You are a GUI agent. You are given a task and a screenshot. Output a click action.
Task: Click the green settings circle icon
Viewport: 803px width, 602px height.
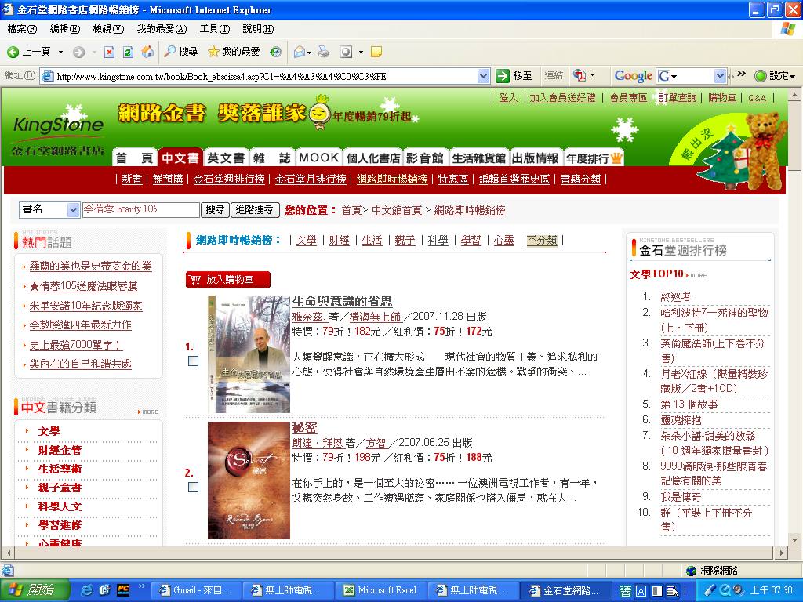coord(761,76)
